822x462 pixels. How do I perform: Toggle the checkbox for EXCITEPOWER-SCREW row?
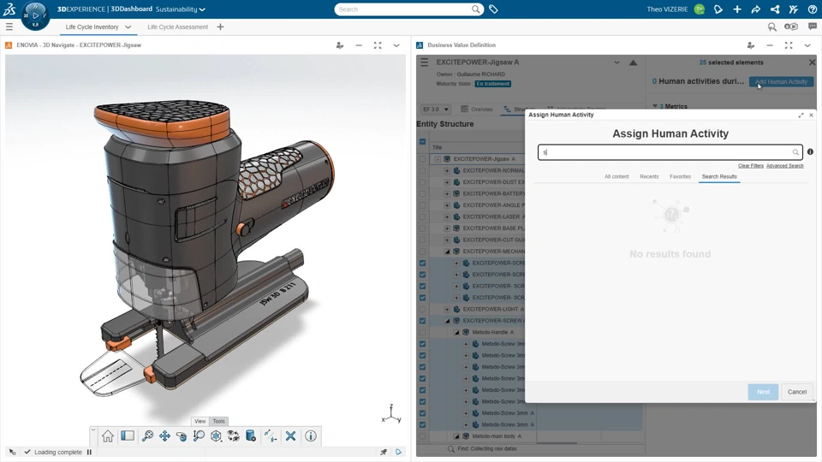(x=422, y=321)
